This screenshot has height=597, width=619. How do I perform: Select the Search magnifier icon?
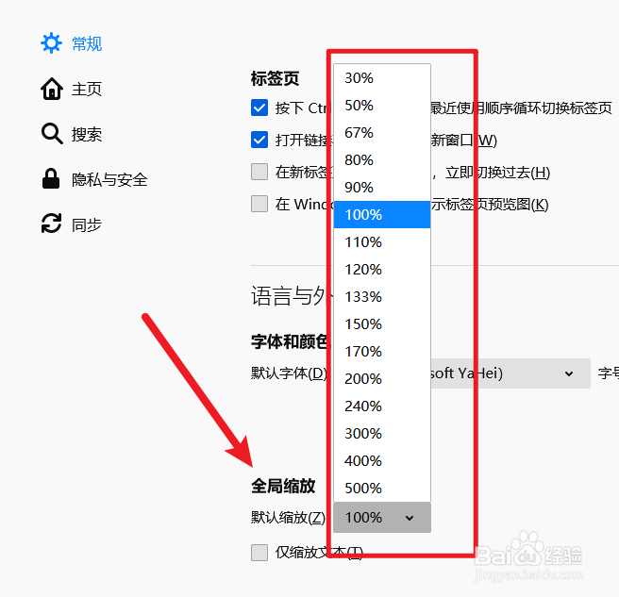point(52,134)
